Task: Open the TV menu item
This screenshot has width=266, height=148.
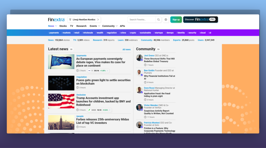Action: 72,26
